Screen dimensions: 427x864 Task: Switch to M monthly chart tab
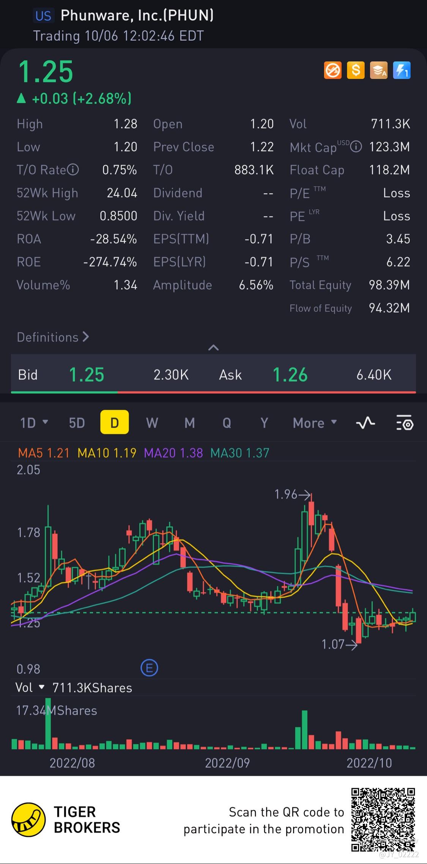tap(189, 423)
